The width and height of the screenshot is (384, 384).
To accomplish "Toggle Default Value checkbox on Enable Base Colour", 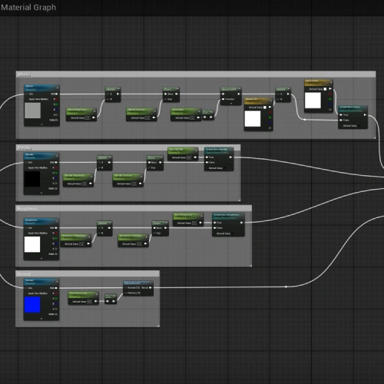I will tap(359, 126).
